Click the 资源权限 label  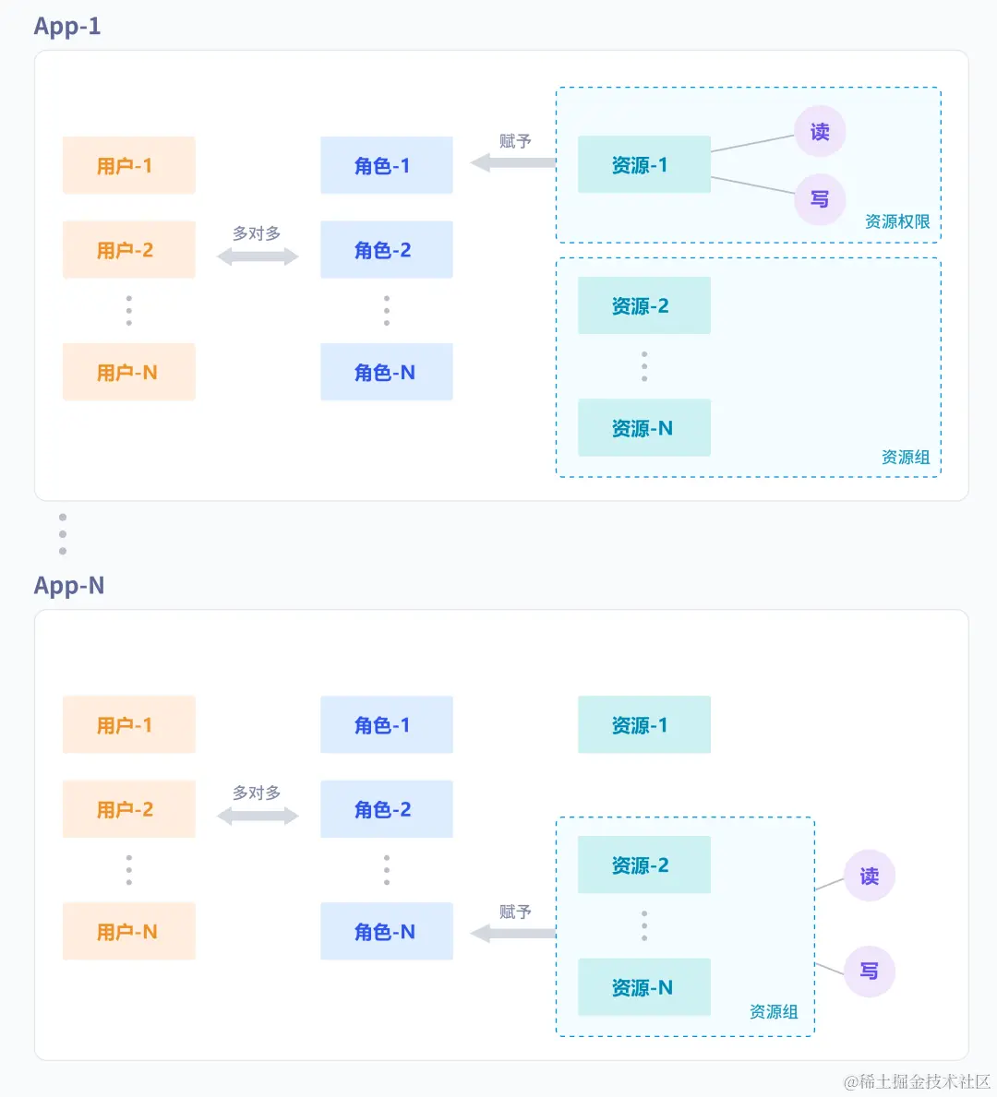[x=897, y=221]
